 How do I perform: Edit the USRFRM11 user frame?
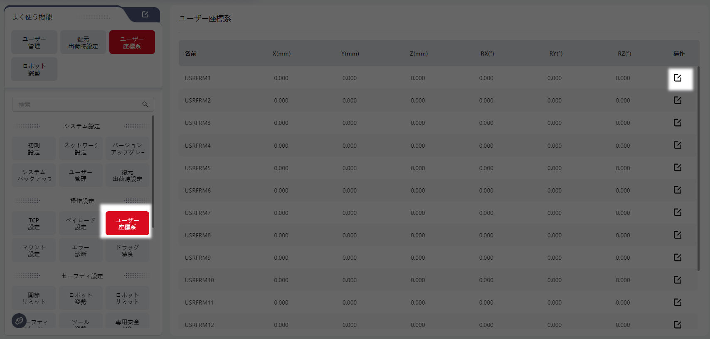677,302
